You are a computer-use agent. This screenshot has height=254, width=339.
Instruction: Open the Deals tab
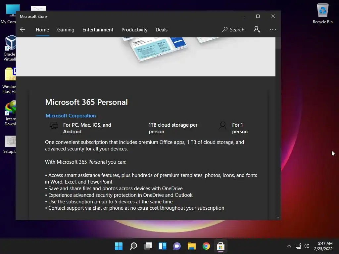point(162,29)
